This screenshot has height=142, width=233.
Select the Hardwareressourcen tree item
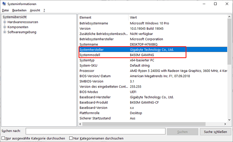tap(23, 22)
